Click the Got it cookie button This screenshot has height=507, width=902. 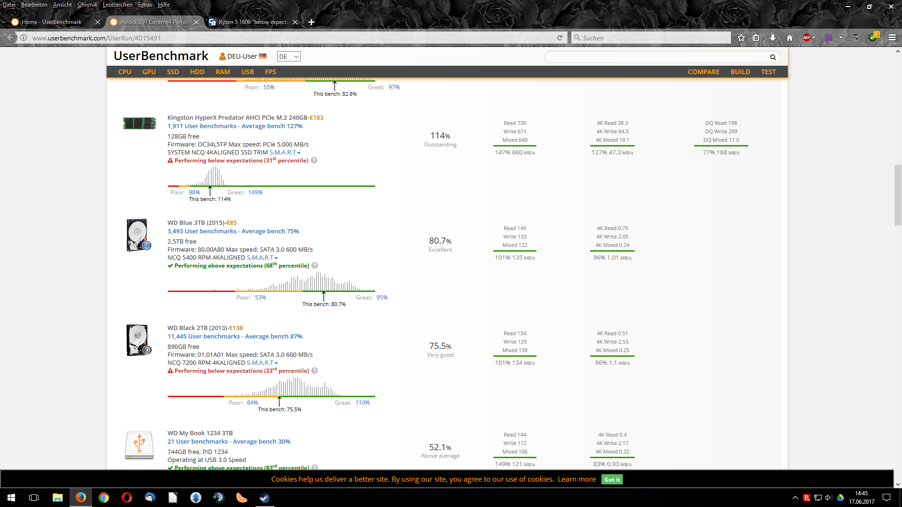pyautogui.click(x=612, y=479)
